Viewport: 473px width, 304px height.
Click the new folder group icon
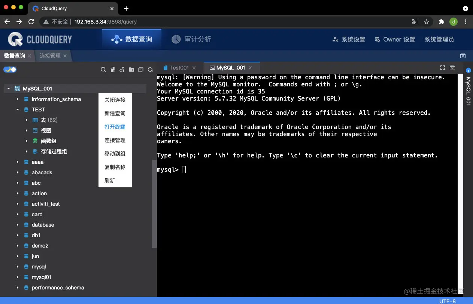click(131, 70)
